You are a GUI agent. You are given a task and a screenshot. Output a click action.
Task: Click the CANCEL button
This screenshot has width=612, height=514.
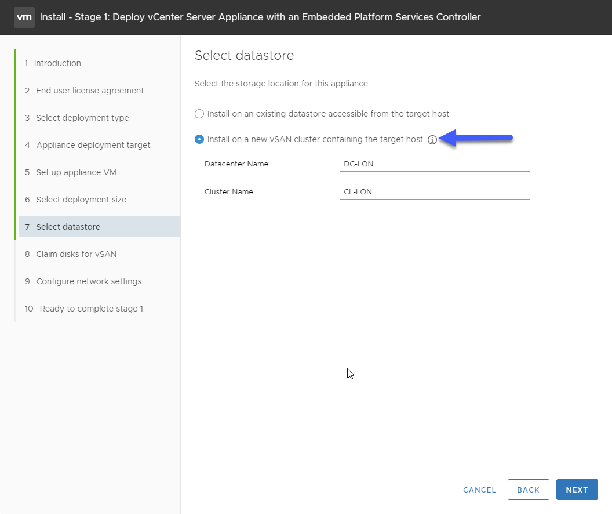pos(479,490)
